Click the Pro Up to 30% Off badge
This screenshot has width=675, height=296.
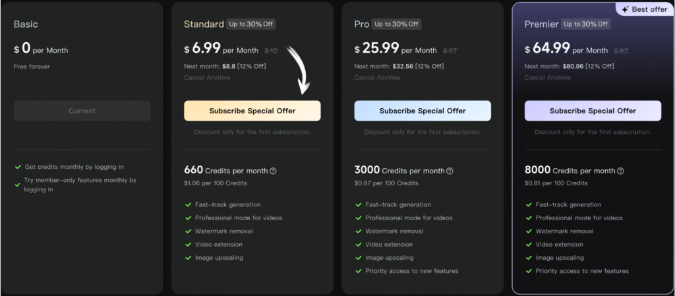[396, 24]
